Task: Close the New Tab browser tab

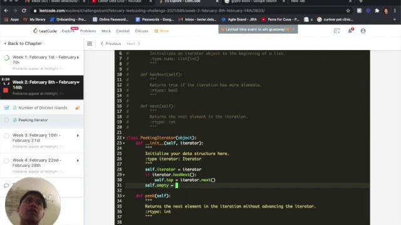Action: (x=350, y=1)
